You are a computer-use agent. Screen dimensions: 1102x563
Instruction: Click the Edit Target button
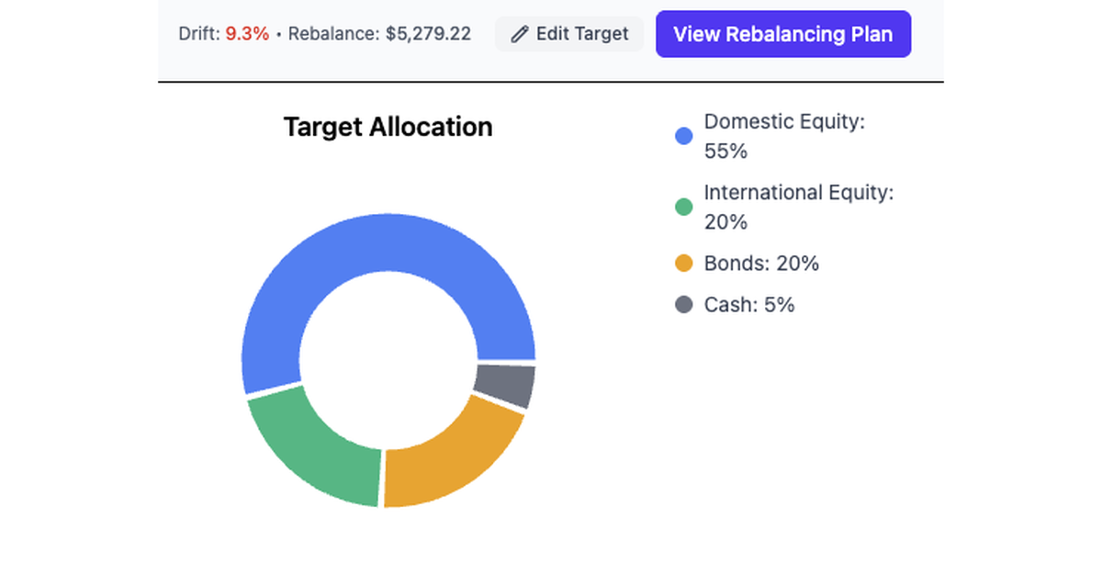[568, 33]
